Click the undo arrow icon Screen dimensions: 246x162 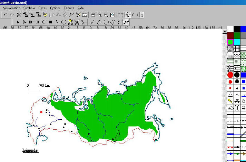point(6,15)
